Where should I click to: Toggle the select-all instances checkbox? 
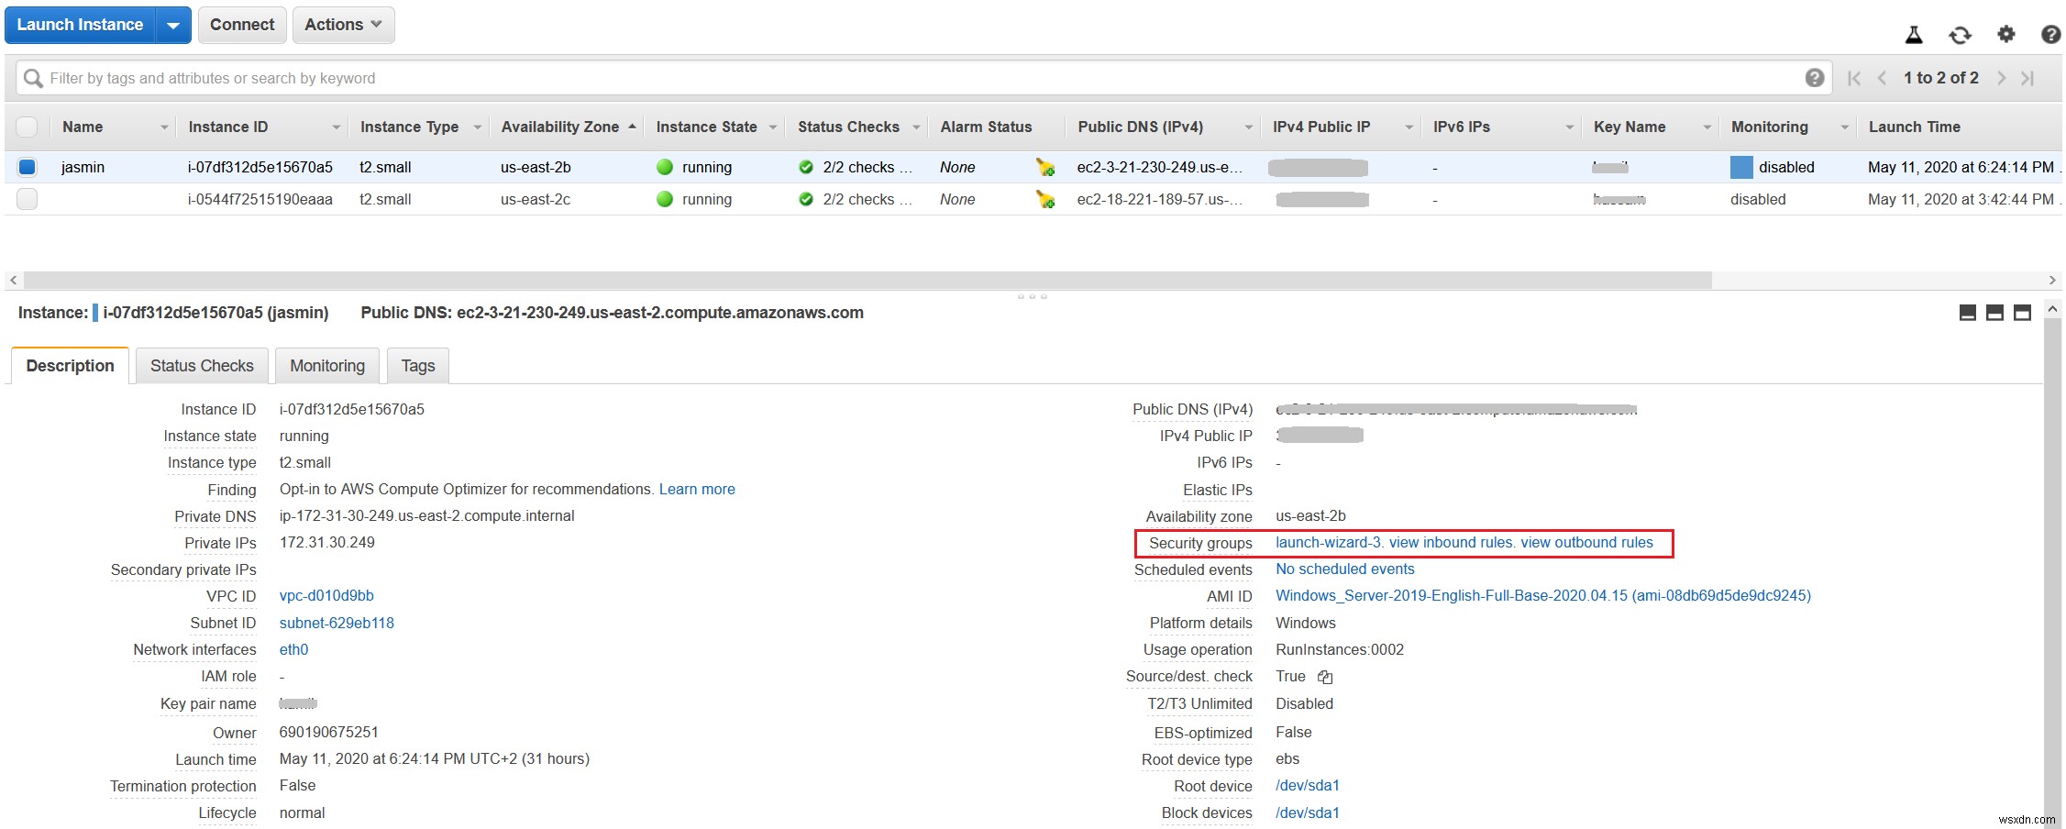point(28,127)
